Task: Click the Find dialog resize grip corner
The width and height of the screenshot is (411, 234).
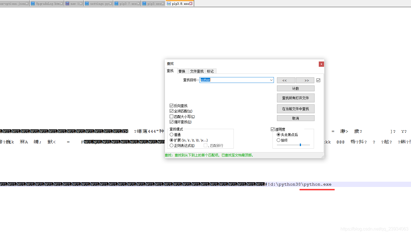Action: click(323, 157)
